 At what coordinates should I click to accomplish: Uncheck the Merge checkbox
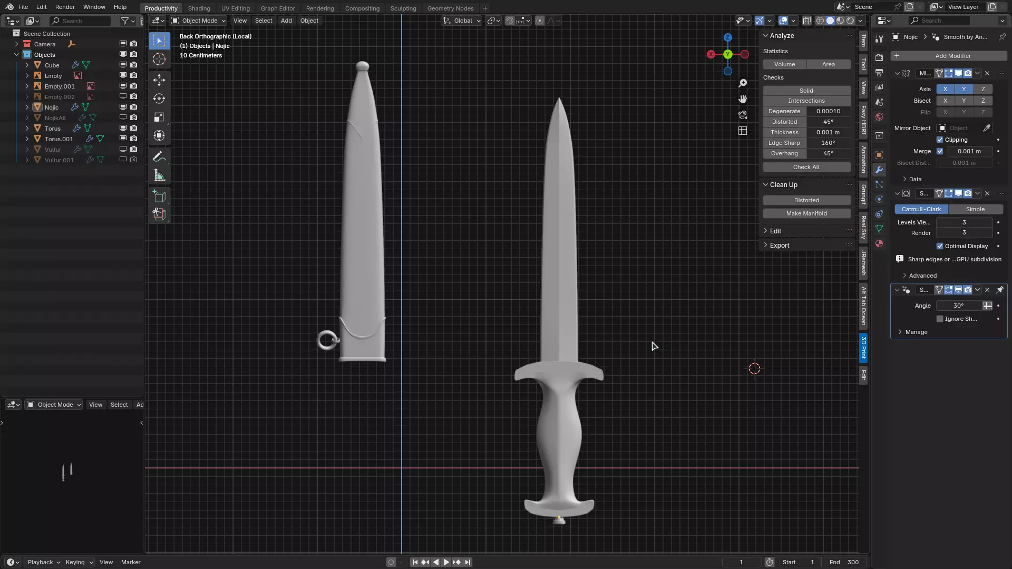click(940, 151)
